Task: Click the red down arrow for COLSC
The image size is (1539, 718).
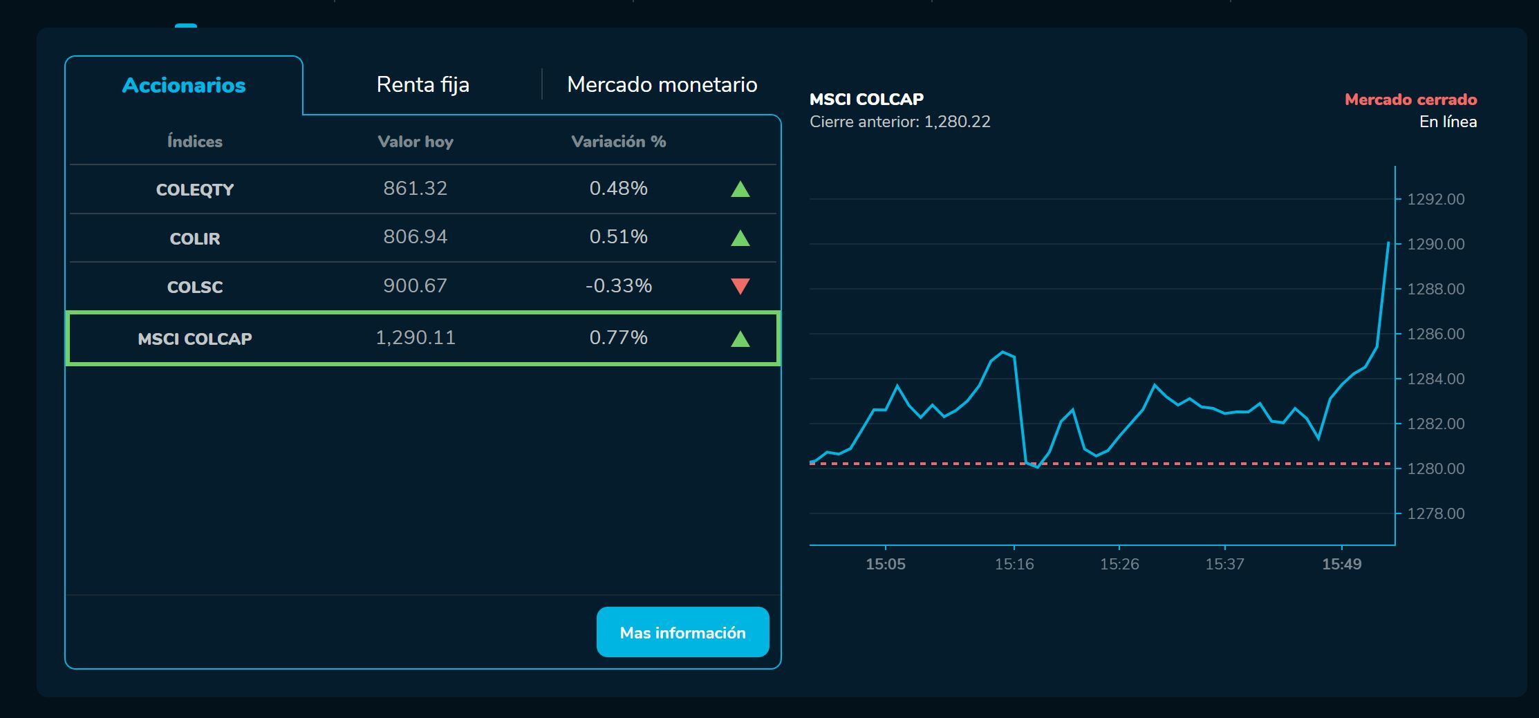Action: click(740, 286)
